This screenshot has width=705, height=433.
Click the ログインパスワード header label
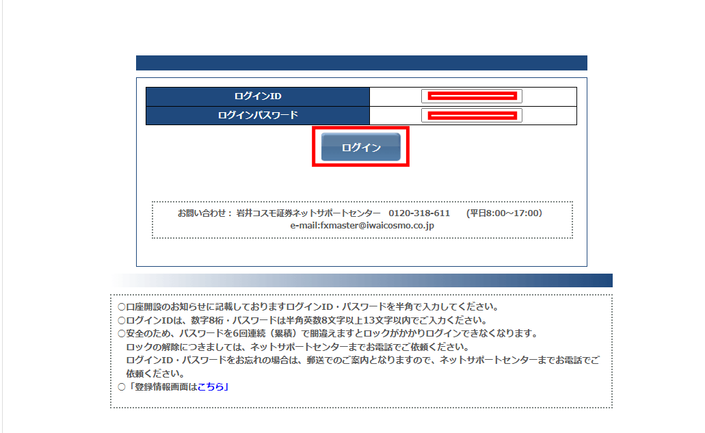coord(258,116)
